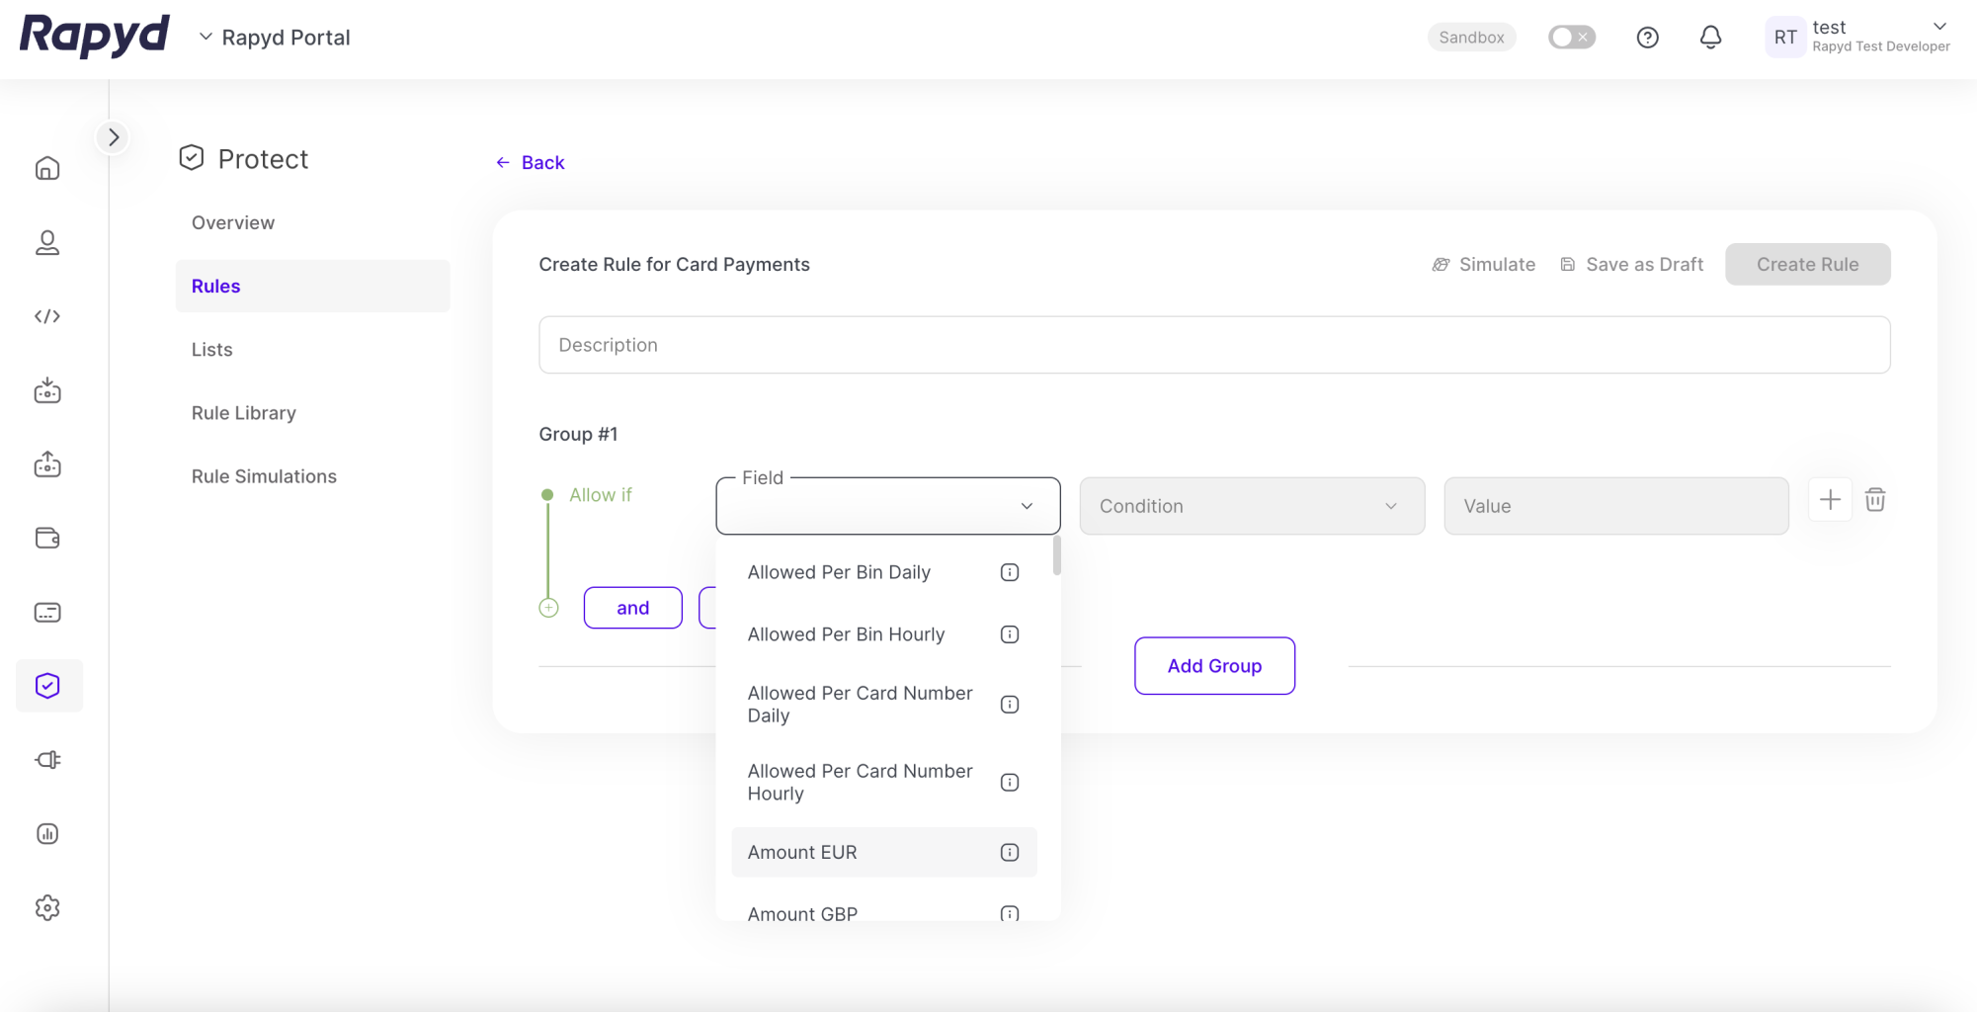Expand the collapsed sidebar with arrow
Screen dimensions: 1977x1012
pyautogui.click(x=114, y=137)
